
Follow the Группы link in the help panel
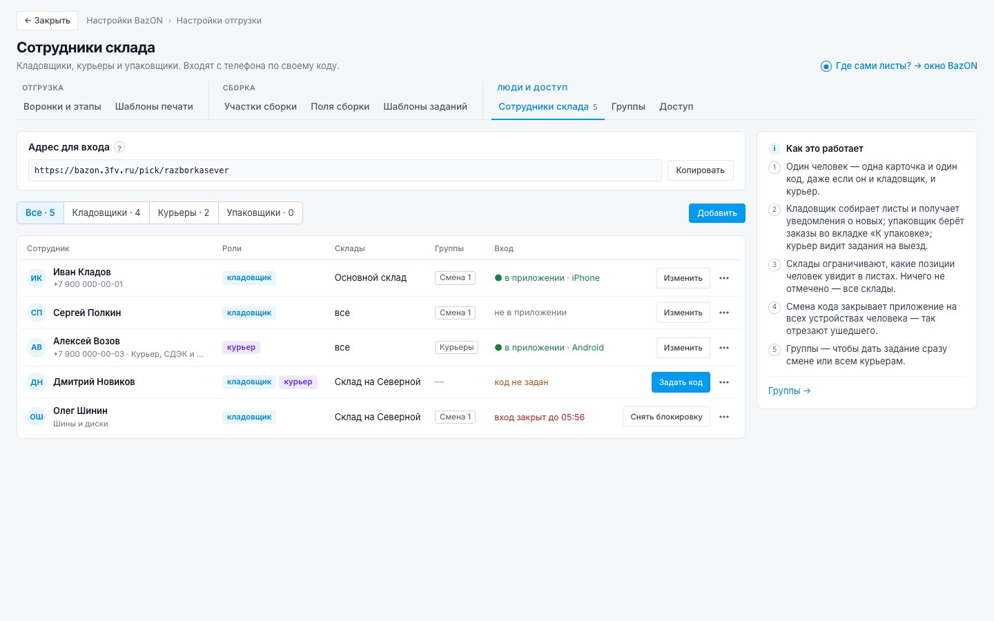tap(789, 391)
